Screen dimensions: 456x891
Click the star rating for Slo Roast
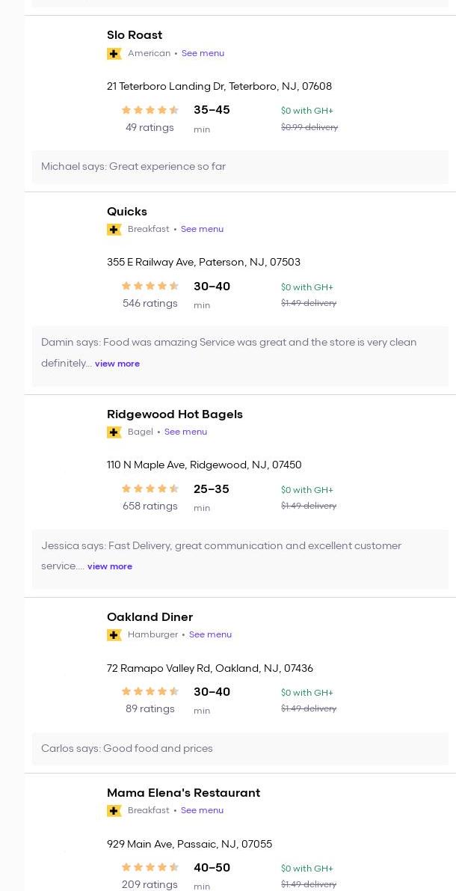point(150,110)
